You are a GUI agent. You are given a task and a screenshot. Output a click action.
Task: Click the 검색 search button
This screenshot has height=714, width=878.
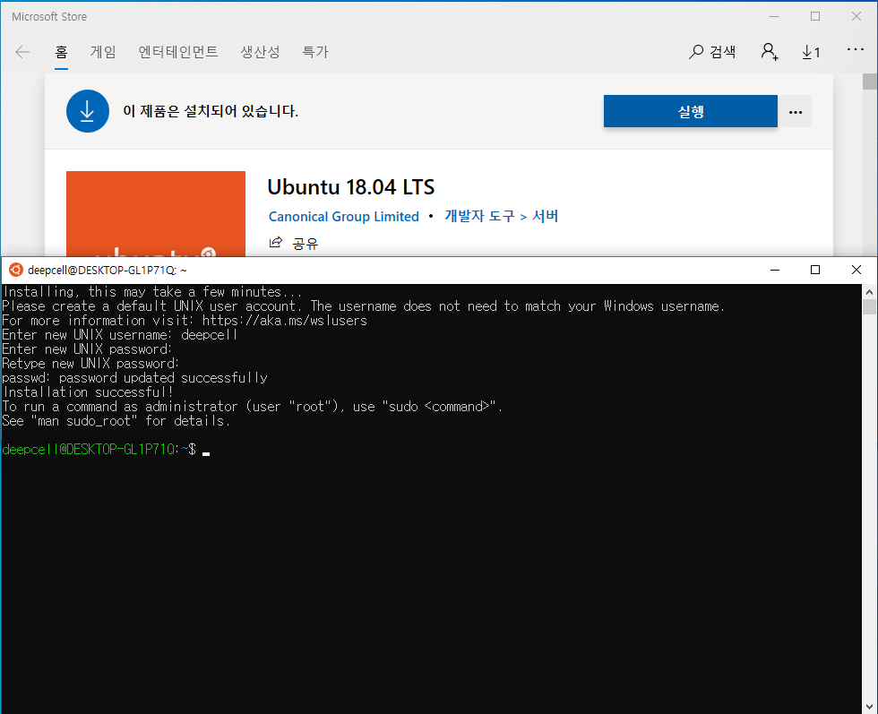(712, 52)
